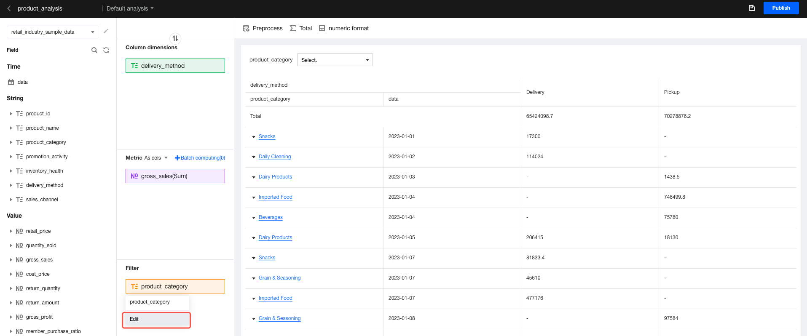This screenshot has height=336, width=807.
Task: Collapse the Daily Cleaning row
Action: tap(254, 157)
